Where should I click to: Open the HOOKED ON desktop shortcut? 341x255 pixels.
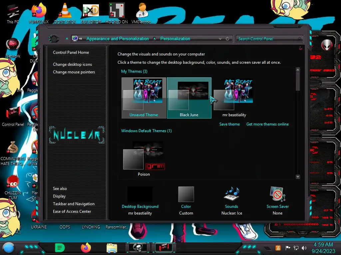(x=117, y=13)
